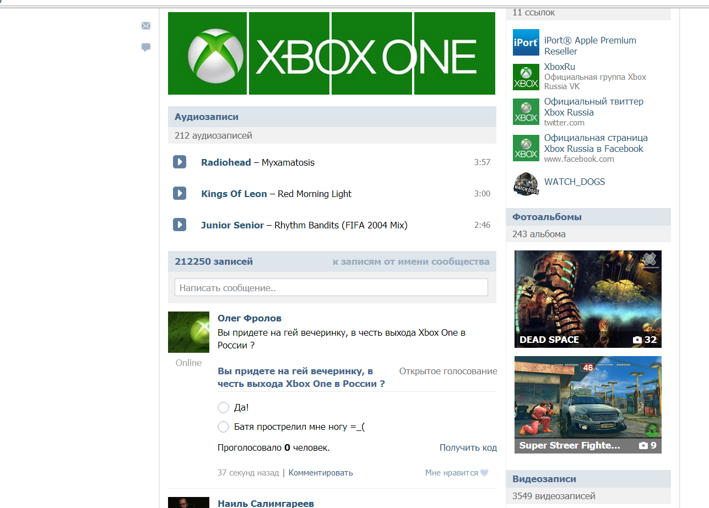
Task: Click the WATCH_DOGS avatar icon
Action: (x=526, y=184)
